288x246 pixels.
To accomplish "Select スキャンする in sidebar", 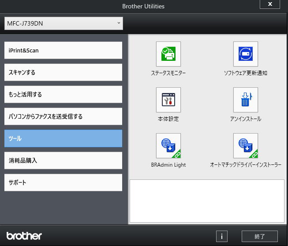I will (63, 72).
